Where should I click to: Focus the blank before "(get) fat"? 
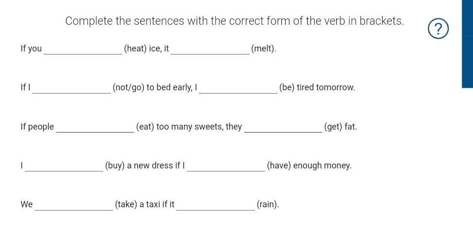pyautogui.click(x=283, y=127)
